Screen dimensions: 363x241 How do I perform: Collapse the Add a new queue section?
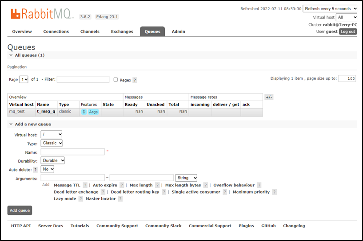[x=33, y=124]
